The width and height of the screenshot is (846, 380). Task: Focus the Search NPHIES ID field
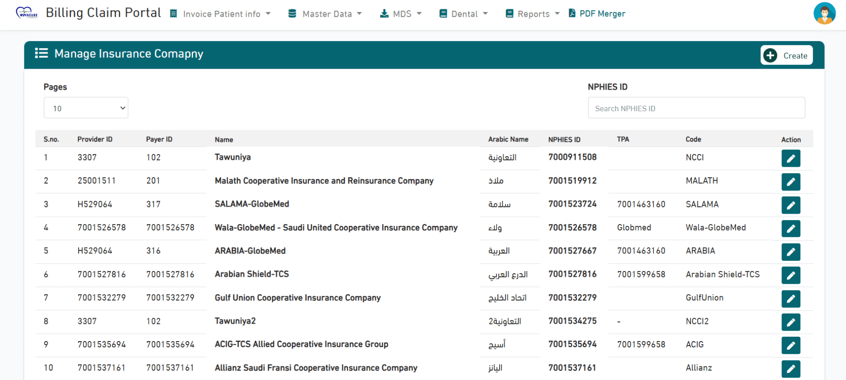pos(696,108)
